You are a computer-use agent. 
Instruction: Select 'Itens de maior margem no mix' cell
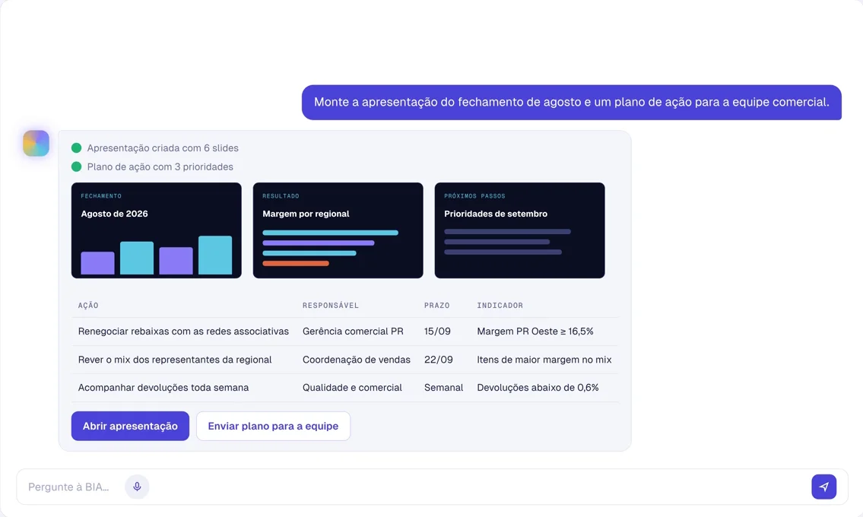pos(544,360)
